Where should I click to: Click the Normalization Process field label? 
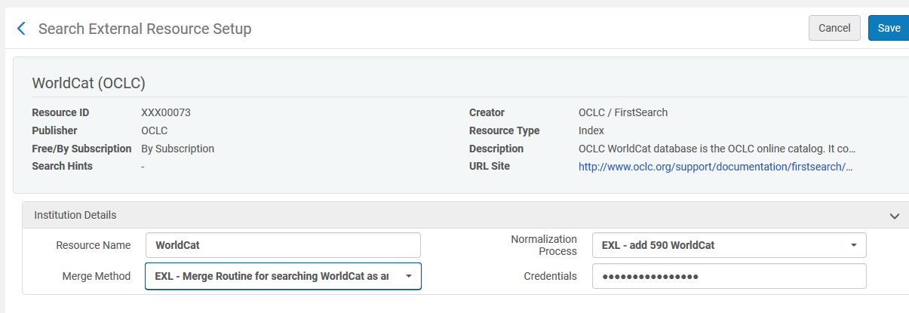coord(544,245)
